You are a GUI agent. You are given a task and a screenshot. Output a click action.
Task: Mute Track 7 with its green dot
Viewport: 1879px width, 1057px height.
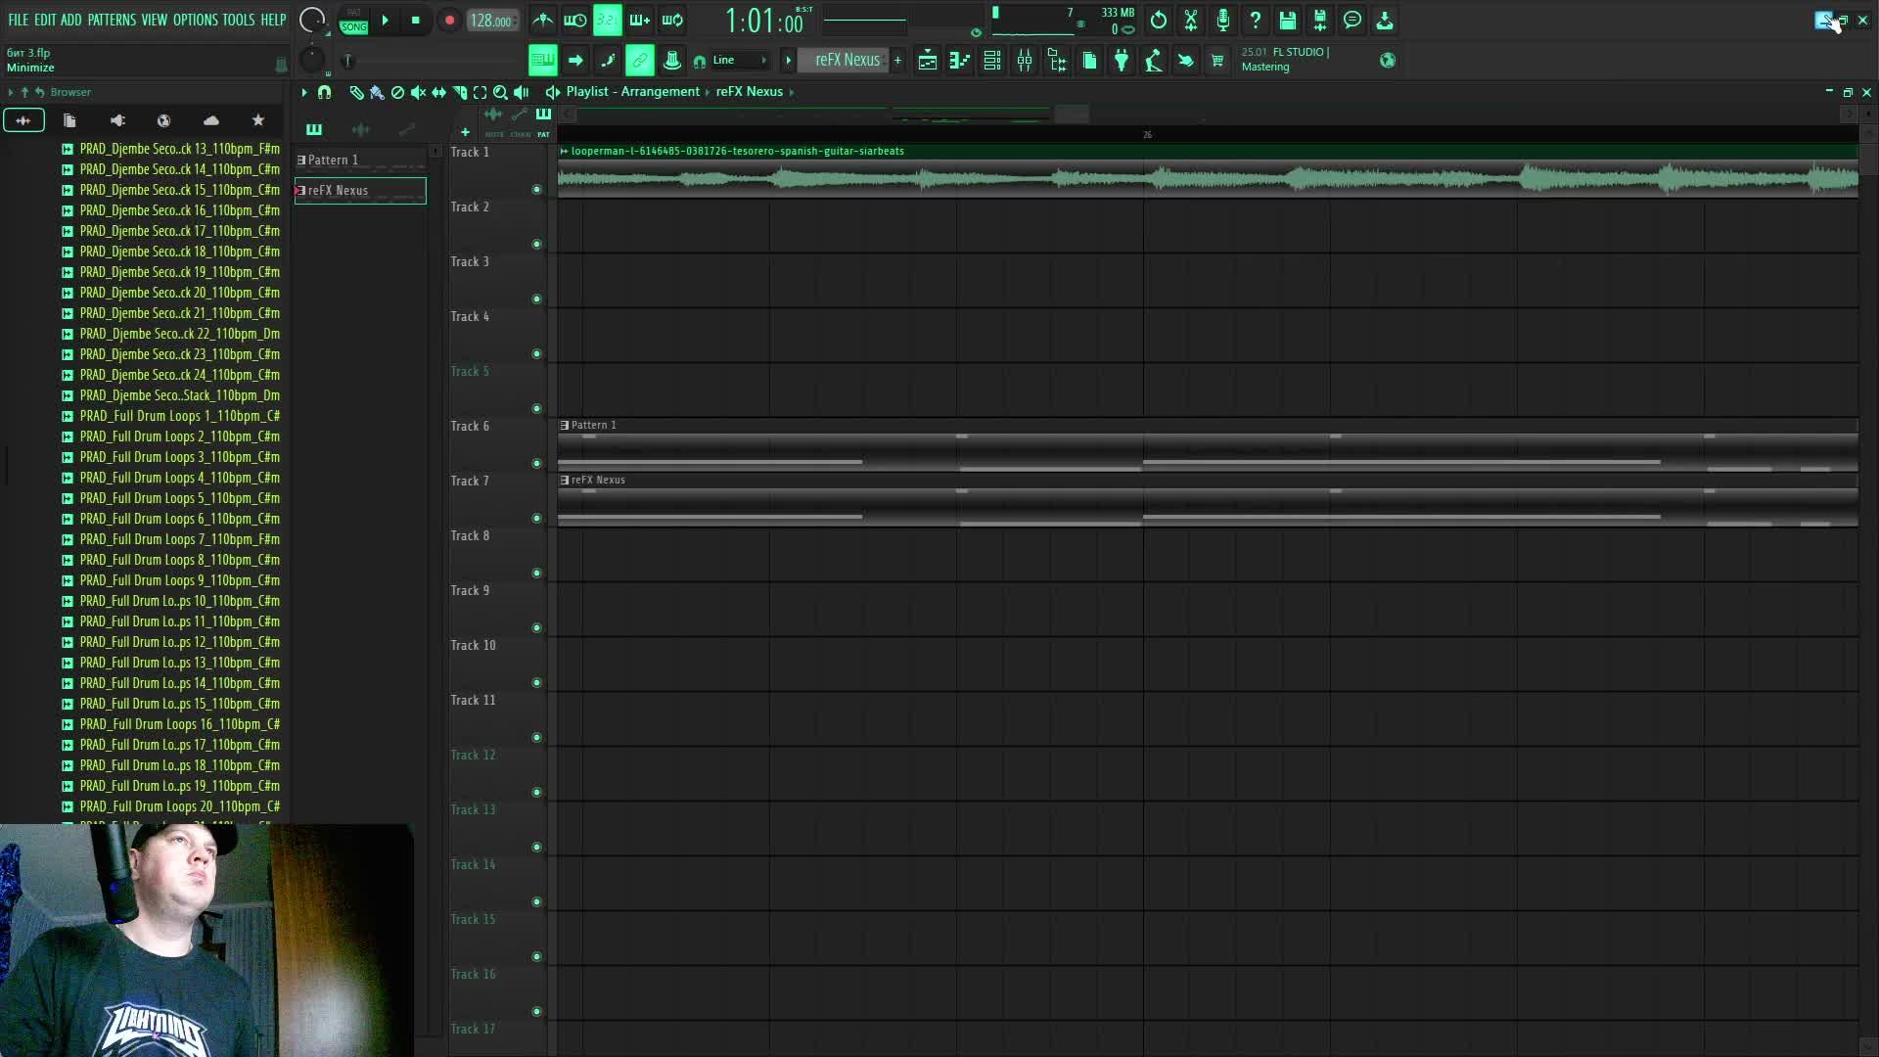click(536, 518)
